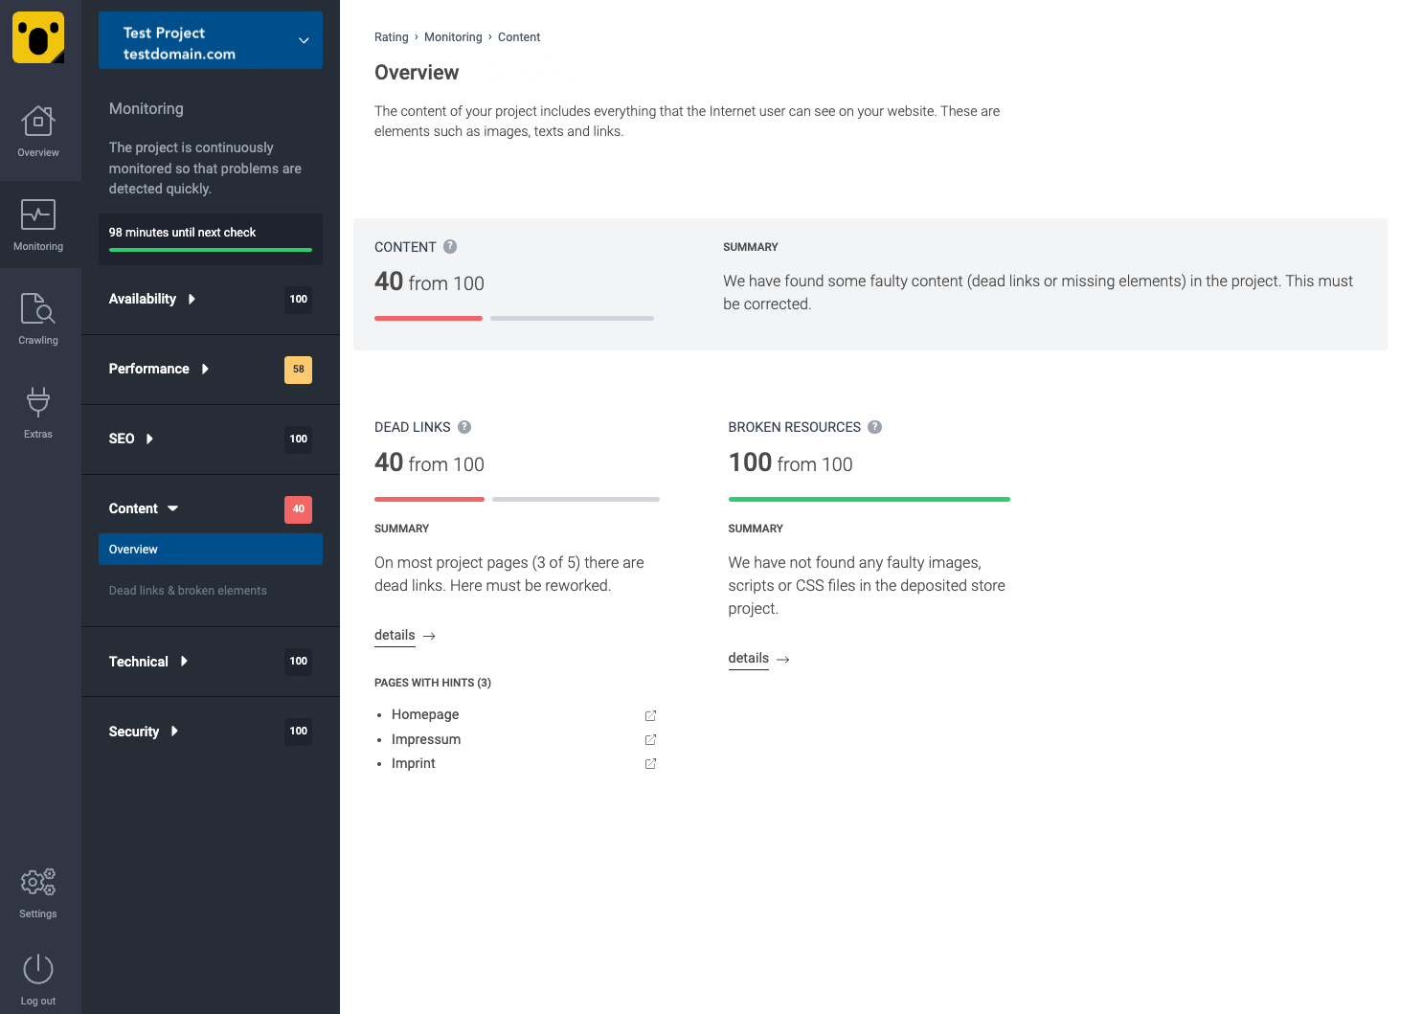The width and height of the screenshot is (1423, 1014).
Task: Click the Rating breadcrumb link
Action: [392, 37]
